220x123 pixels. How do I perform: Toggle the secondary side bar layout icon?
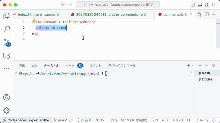click(207, 5)
